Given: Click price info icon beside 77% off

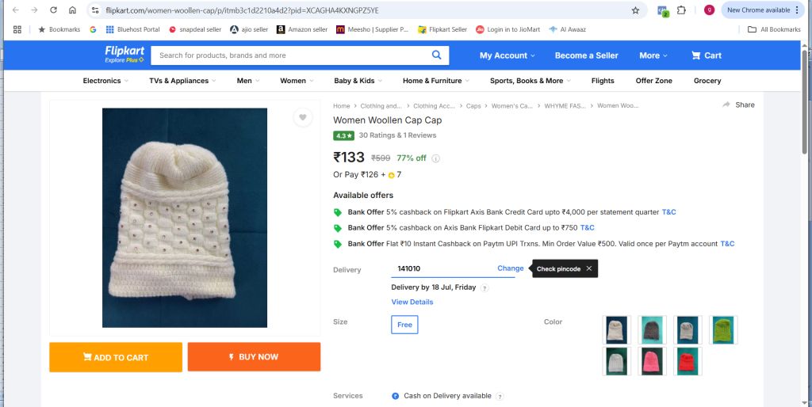Looking at the screenshot, I should (x=435, y=158).
